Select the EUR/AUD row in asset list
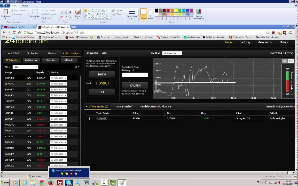This screenshot has width=298, height=186. (x=41, y=148)
